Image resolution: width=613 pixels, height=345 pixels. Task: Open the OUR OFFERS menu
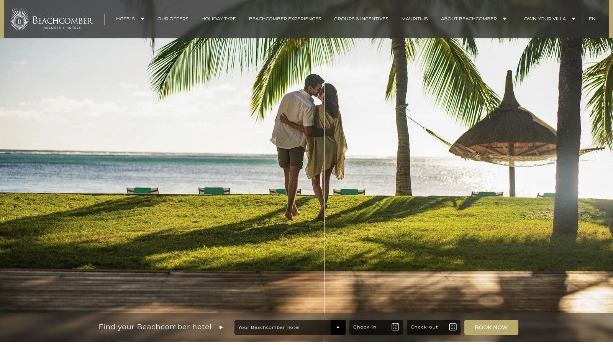[x=173, y=18]
